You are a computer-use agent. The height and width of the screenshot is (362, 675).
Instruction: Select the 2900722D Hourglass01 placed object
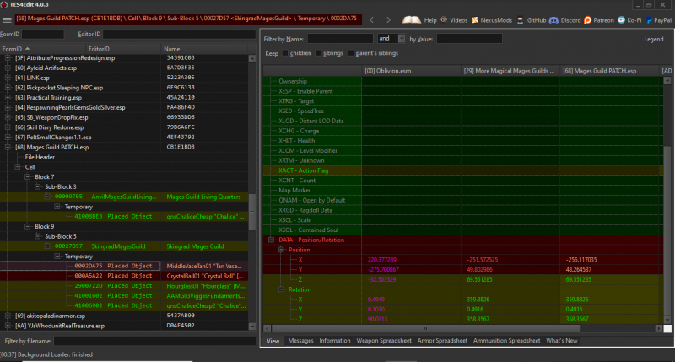point(123,286)
